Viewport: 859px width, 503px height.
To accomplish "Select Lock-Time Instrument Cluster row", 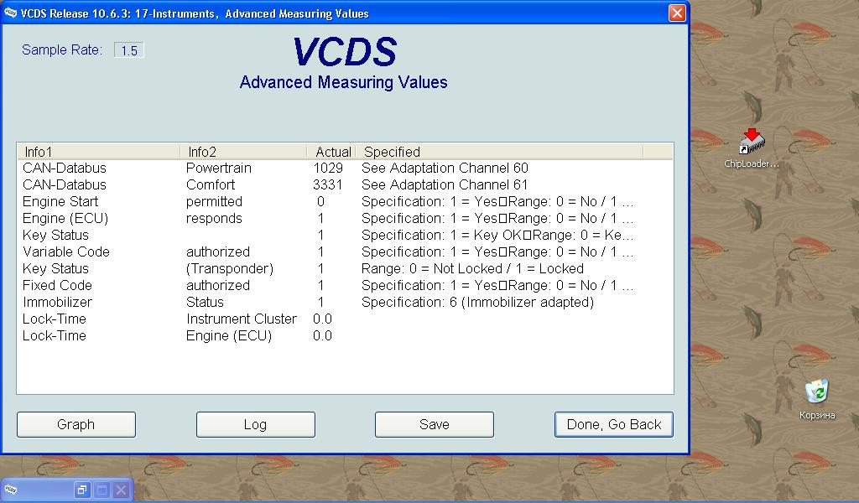I will [x=345, y=319].
